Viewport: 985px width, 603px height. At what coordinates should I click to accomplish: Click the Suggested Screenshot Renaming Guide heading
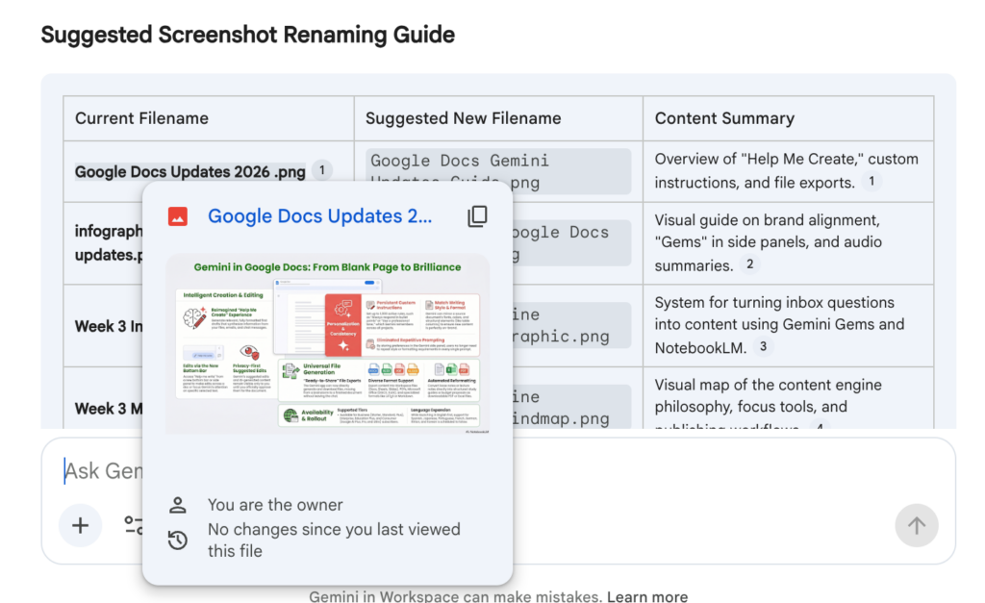point(247,35)
